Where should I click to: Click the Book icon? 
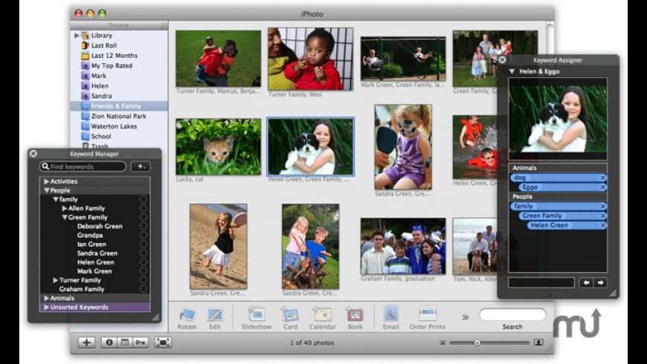pyautogui.click(x=355, y=314)
